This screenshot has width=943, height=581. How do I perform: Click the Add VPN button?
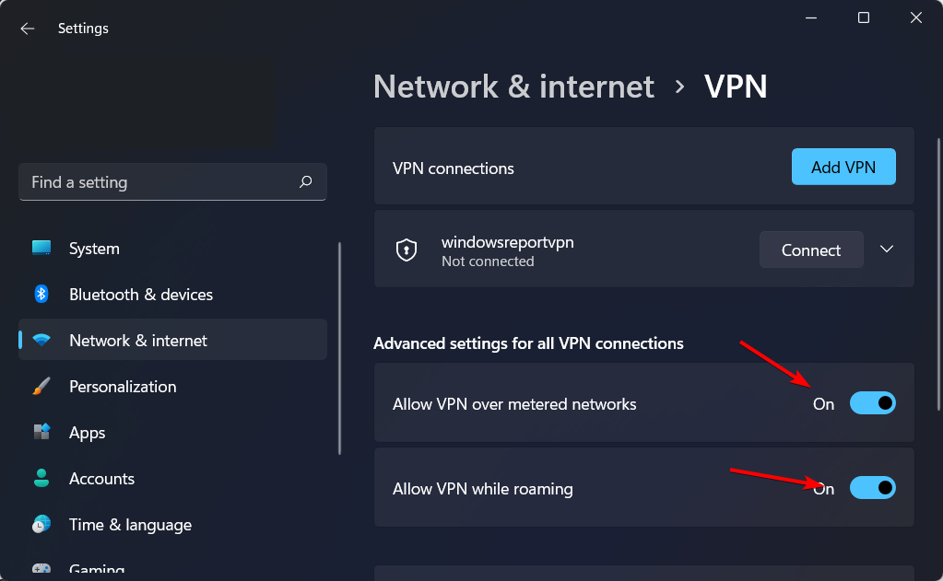pyautogui.click(x=843, y=167)
